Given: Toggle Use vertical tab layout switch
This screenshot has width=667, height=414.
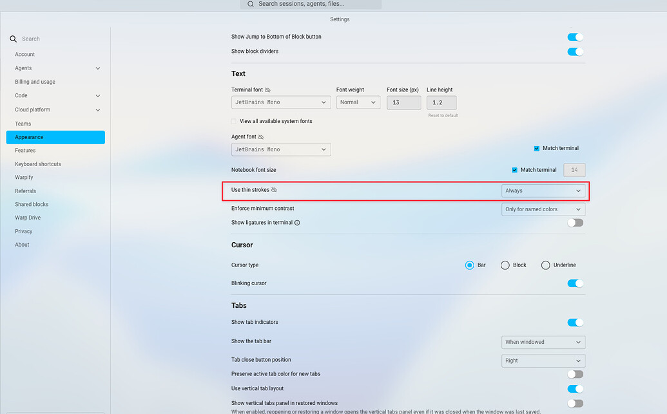Looking at the screenshot, I should (x=575, y=389).
